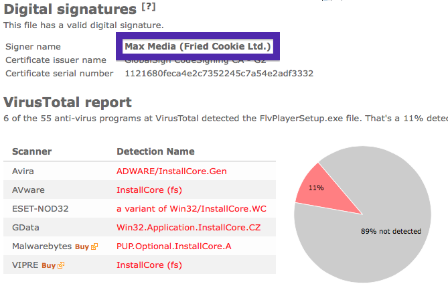Select the Win32/InstallCore.WC variant detection
The height and width of the screenshot is (286, 448).
[191, 209]
